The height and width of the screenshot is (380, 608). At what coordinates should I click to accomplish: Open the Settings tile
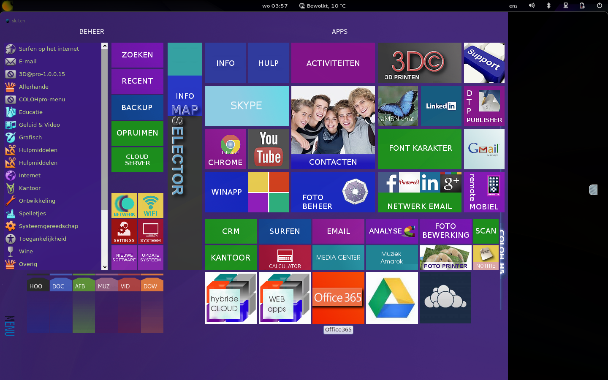tap(124, 231)
